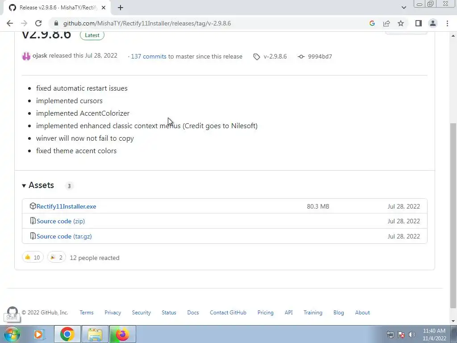
Task: Click the "80.3 MB" file size text
Action: [x=318, y=206]
